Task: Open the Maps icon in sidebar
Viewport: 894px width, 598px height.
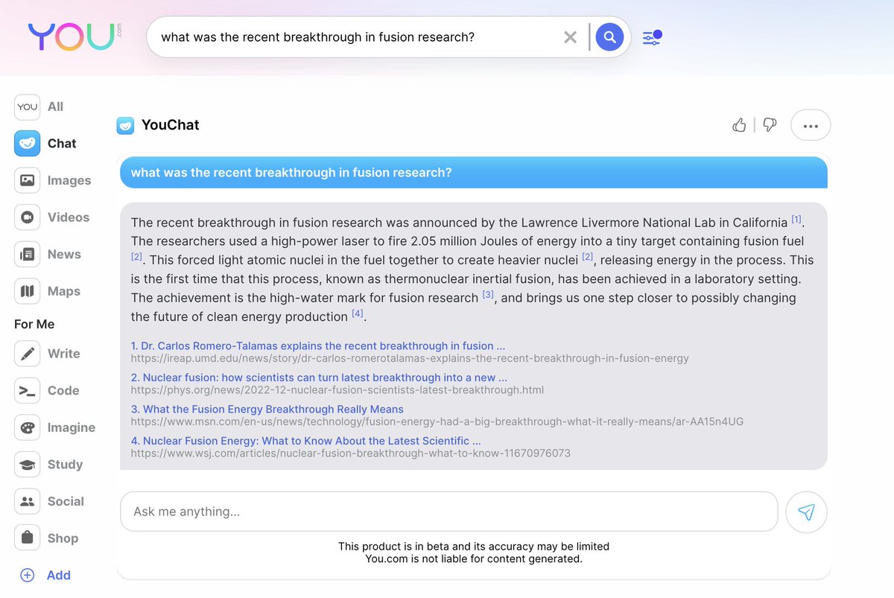Action: coord(27,291)
